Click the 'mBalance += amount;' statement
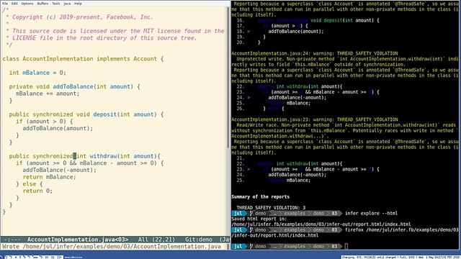Viewport: 461px width, 259px height. (48, 94)
